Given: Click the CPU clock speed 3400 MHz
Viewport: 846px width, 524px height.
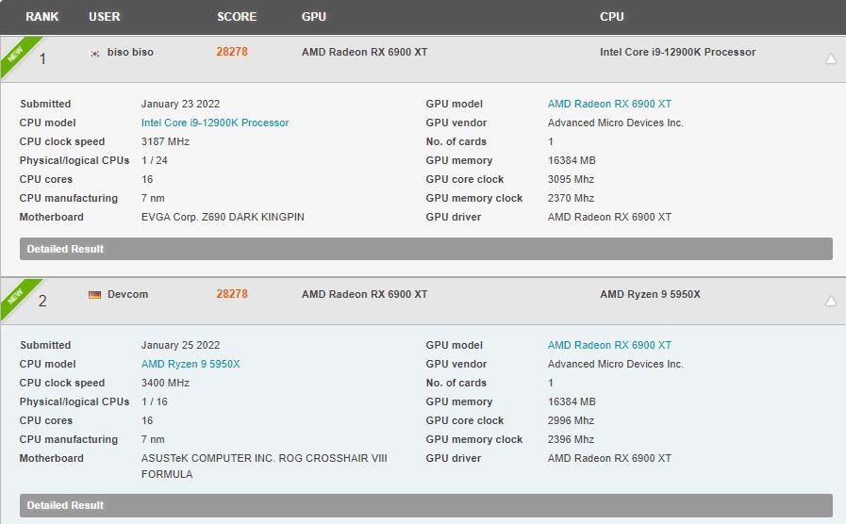Looking at the screenshot, I should click(165, 383).
